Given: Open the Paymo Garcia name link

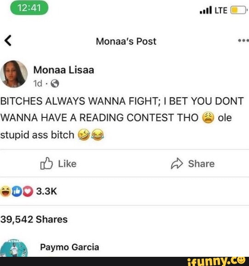Looking at the screenshot, I should click(x=70, y=247).
